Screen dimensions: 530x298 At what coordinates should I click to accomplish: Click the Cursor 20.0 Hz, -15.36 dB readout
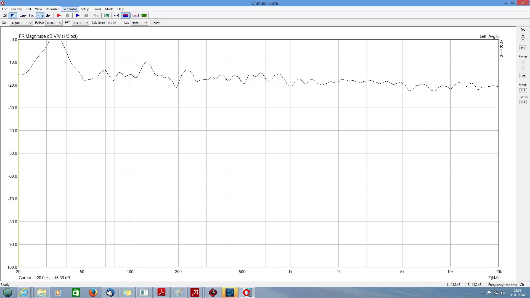pyautogui.click(x=44, y=278)
